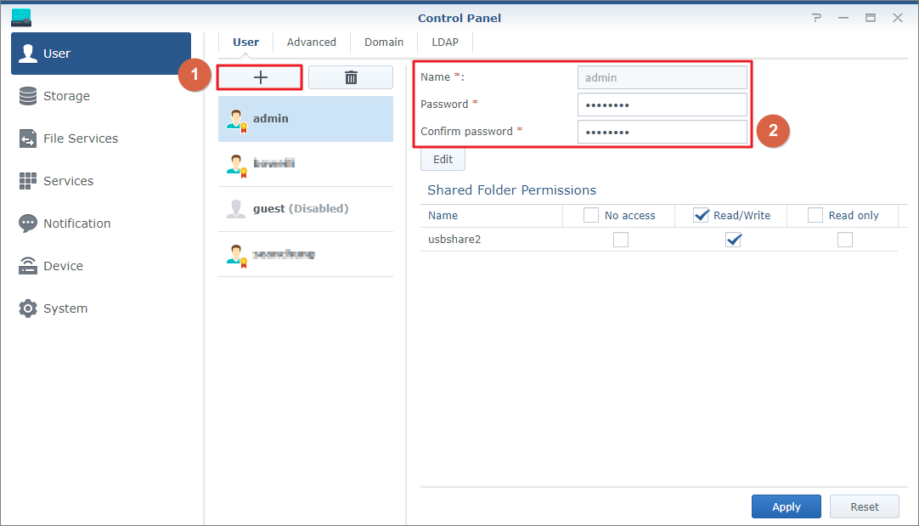The height and width of the screenshot is (526, 919).
Task: Click the Apply button
Action: point(786,506)
